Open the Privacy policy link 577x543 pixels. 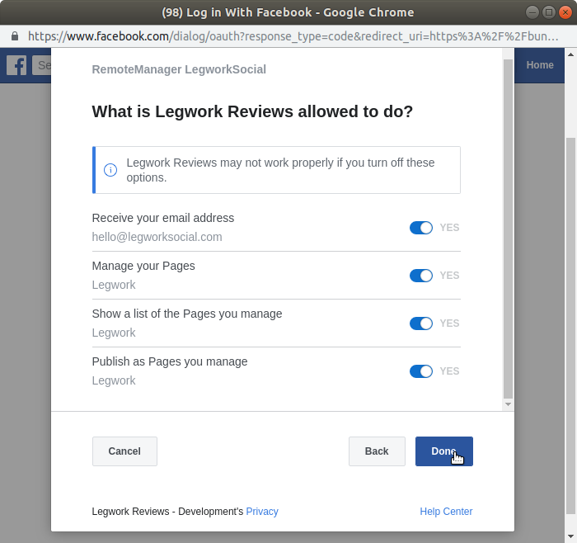click(262, 512)
